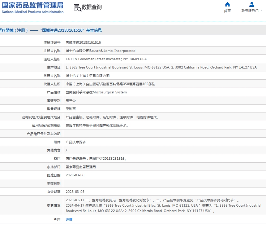266x225 pixels.
Task: Click the 产品名称 label
Action: point(53,92)
